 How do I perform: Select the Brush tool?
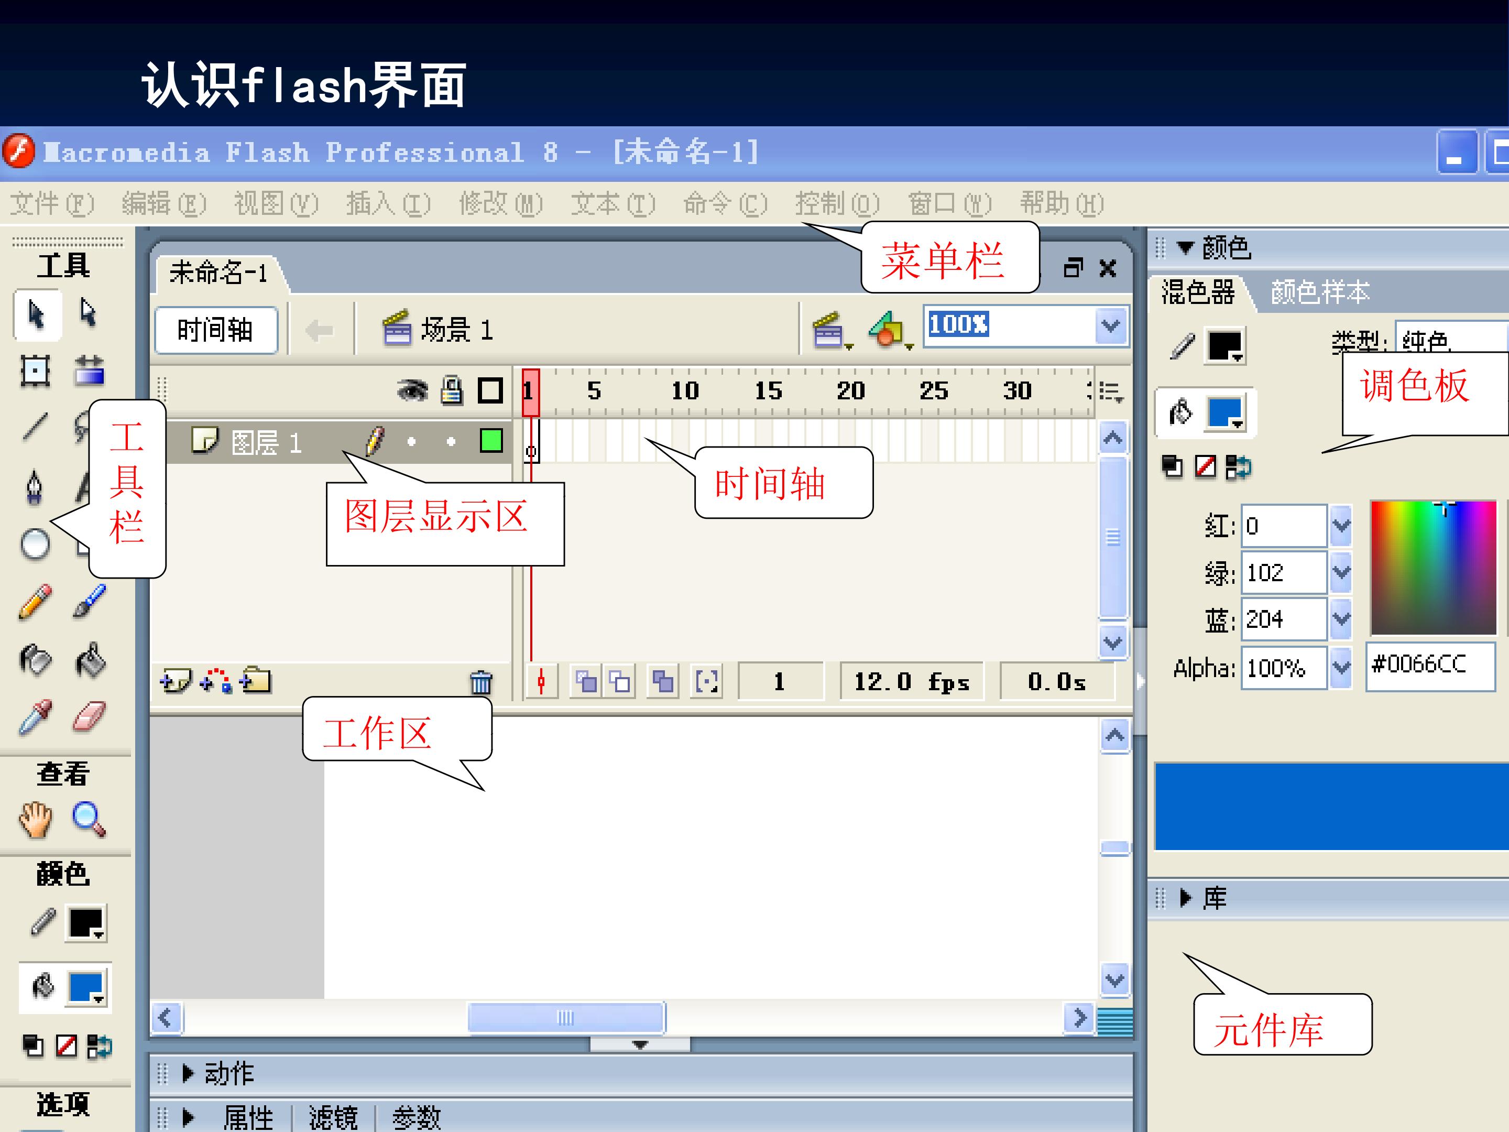90,602
